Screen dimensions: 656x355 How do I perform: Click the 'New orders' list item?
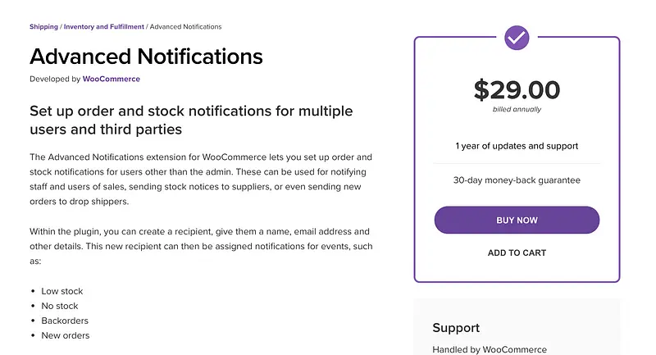pyautogui.click(x=66, y=335)
